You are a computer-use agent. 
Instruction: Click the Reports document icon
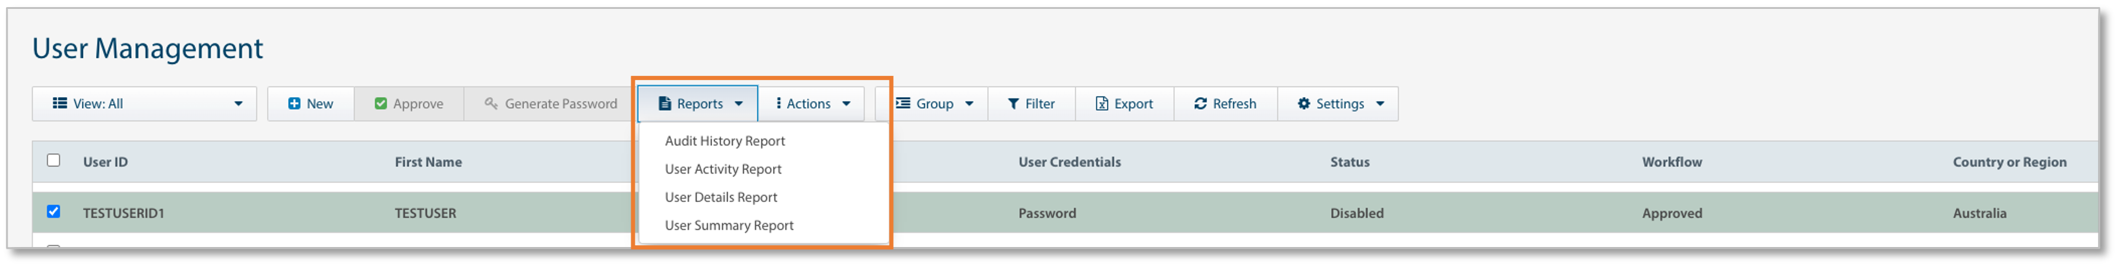[665, 104]
